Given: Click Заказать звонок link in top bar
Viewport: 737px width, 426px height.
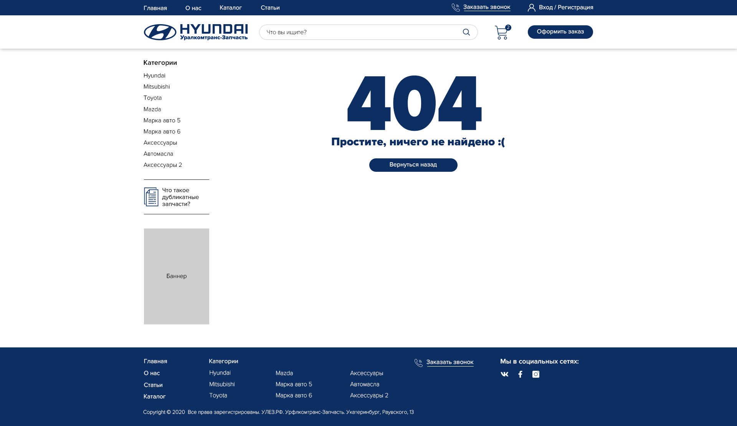Looking at the screenshot, I should pyautogui.click(x=486, y=7).
